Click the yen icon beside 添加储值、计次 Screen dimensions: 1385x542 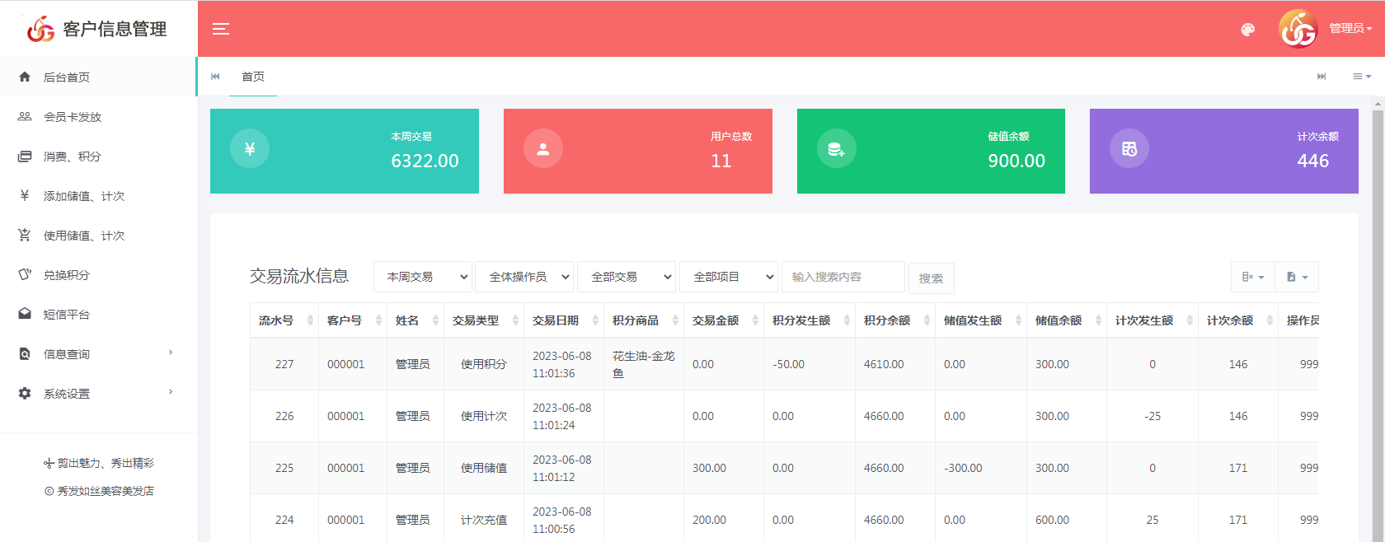pyautogui.click(x=25, y=195)
